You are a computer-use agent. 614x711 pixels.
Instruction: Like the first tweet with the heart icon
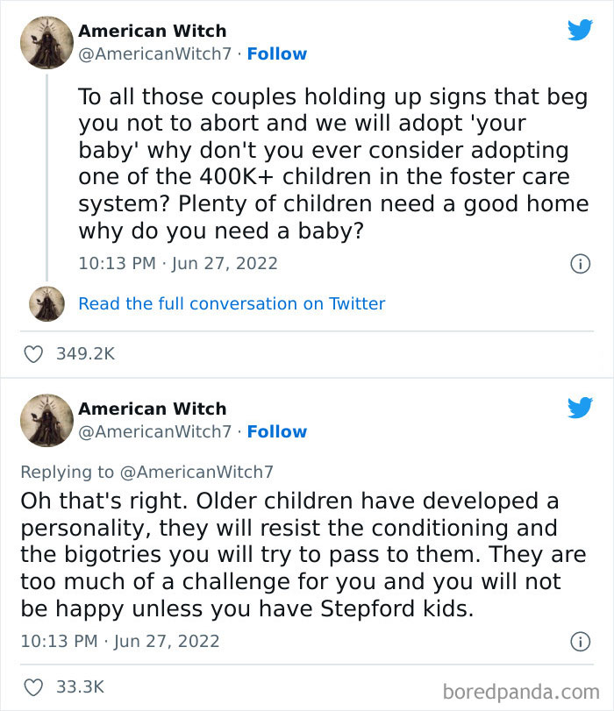coord(34,354)
